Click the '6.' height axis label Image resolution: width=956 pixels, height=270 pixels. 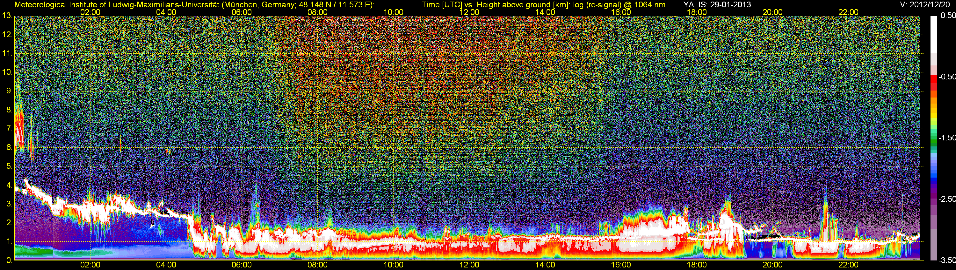[9, 147]
